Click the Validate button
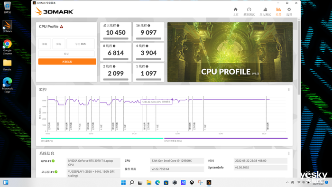332x187 pixels. click(x=66, y=54)
